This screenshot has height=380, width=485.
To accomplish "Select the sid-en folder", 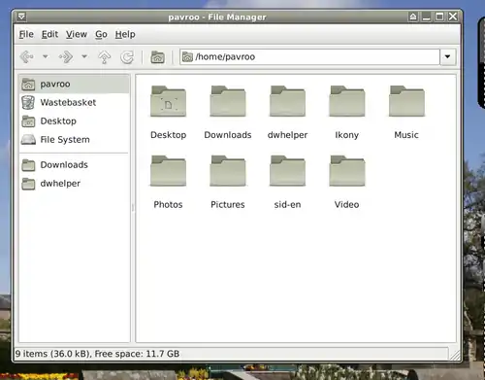I will [x=287, y=181].
